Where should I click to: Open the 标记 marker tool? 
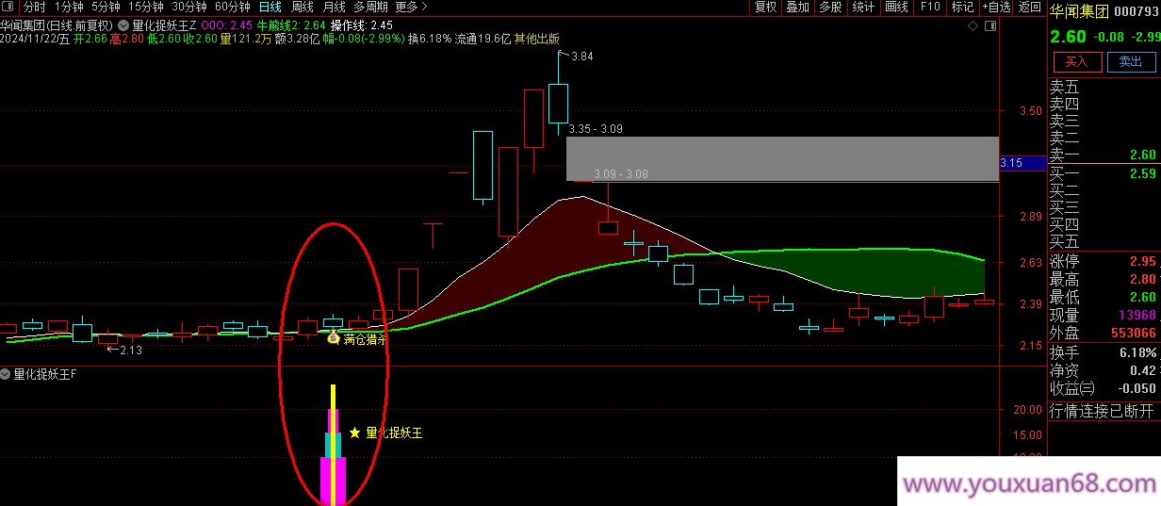pyautogui.click(x=962, y=8)
